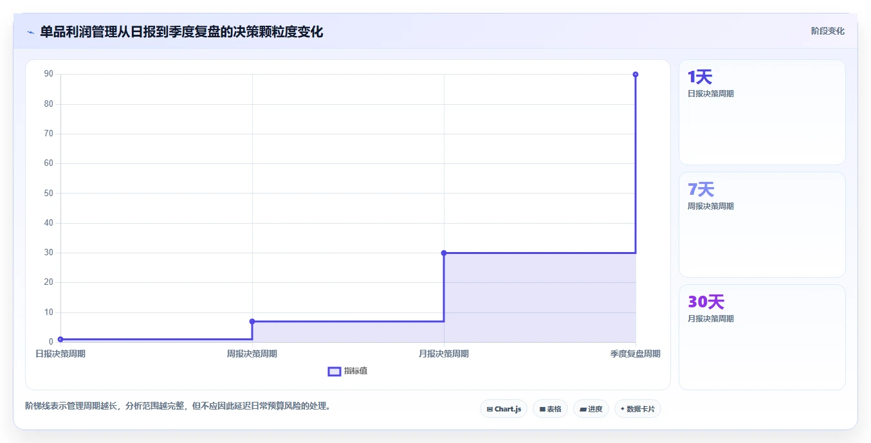Select the 进度 tag
Viewport: 871px width, 443px height.
tap(591, 409)
